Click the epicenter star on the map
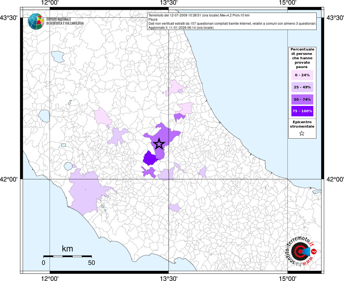344x281 pixels. 159,144
